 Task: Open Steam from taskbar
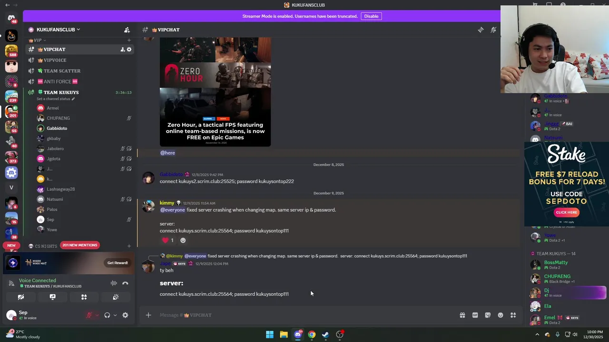(x=325, y=334)
